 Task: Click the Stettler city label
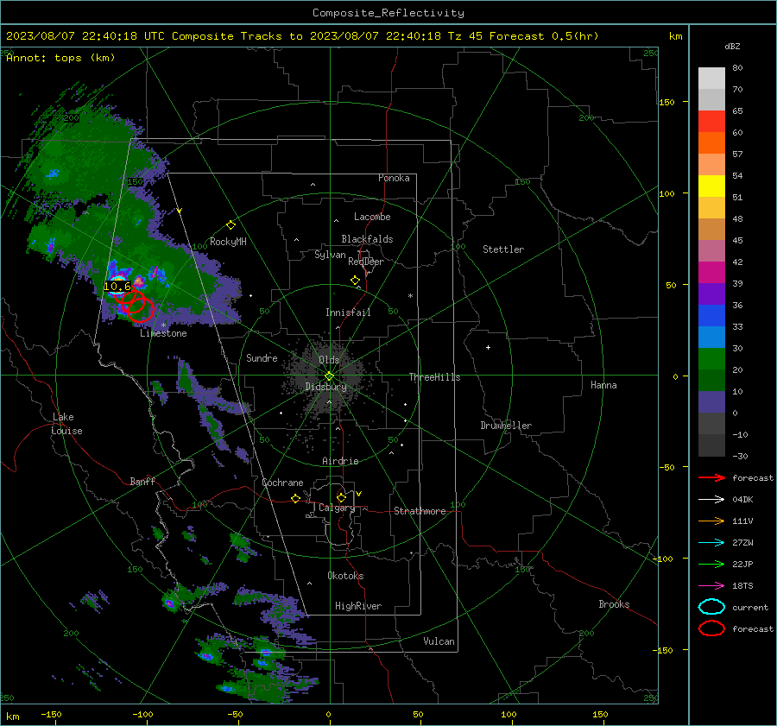point(503,249)
